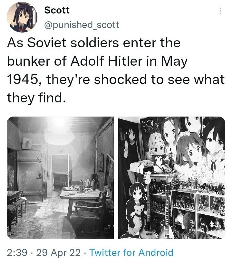The height and width of the screenshot is (265, 232).
Task: Open the @punished_scott handle
Action: [82, 25]
